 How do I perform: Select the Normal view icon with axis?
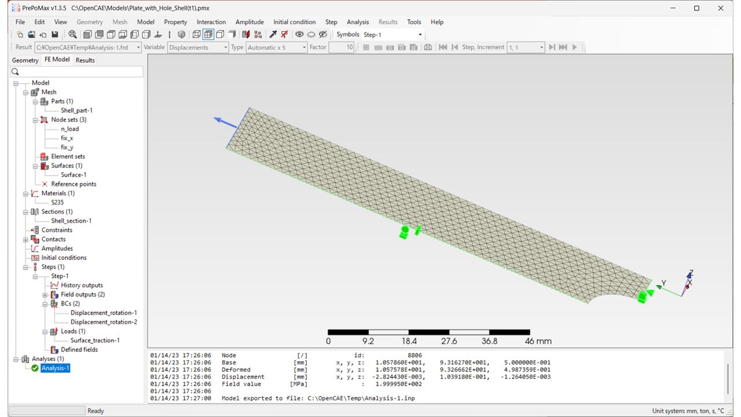coord(157,34)
